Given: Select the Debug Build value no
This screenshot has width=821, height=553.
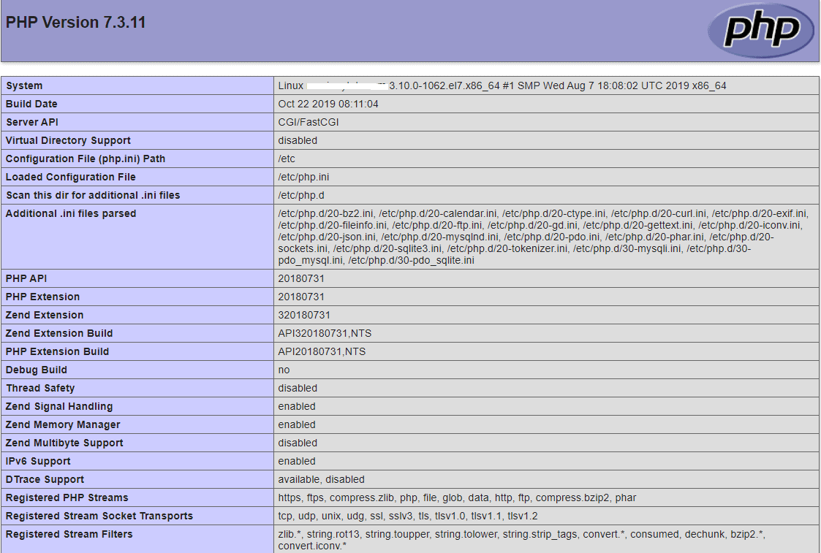Looking at the screenshot, I should pyautogui.click(x=284, y=370).
